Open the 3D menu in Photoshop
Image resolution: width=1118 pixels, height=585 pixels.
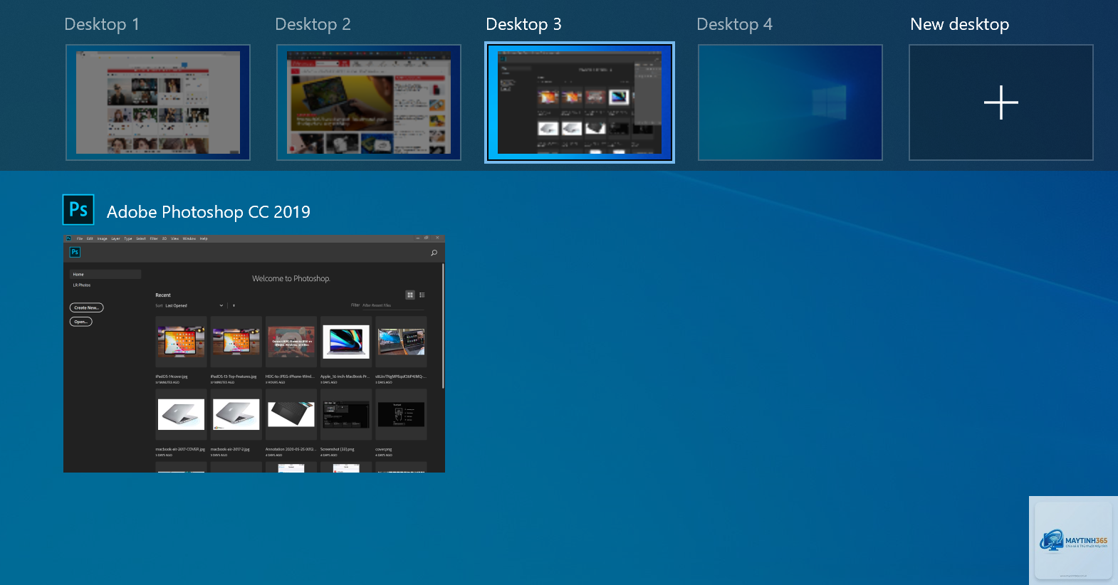coord(164,239)
